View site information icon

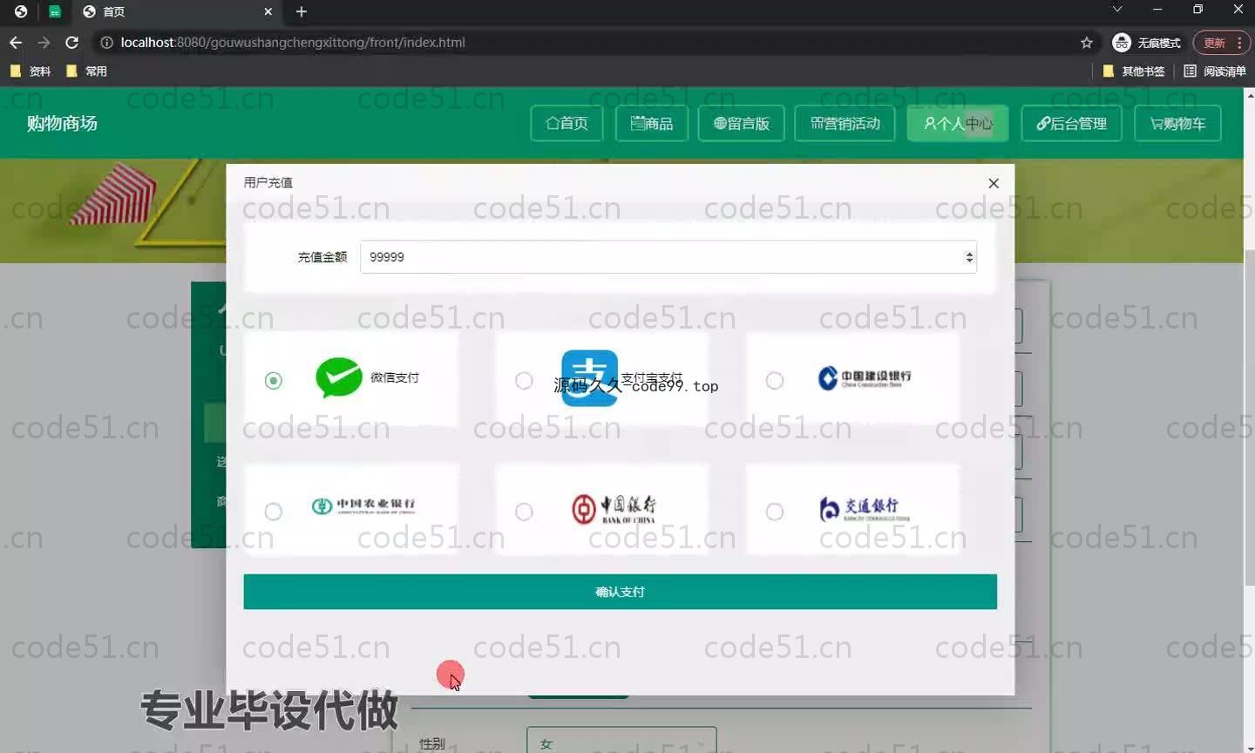106,42
